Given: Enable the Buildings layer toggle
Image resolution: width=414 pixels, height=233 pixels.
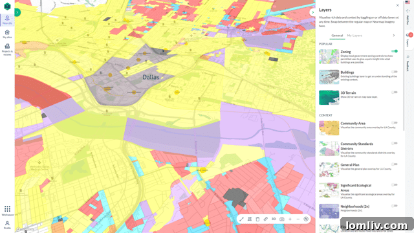Looking at the screenshot, I should click(x=395, y=72).
